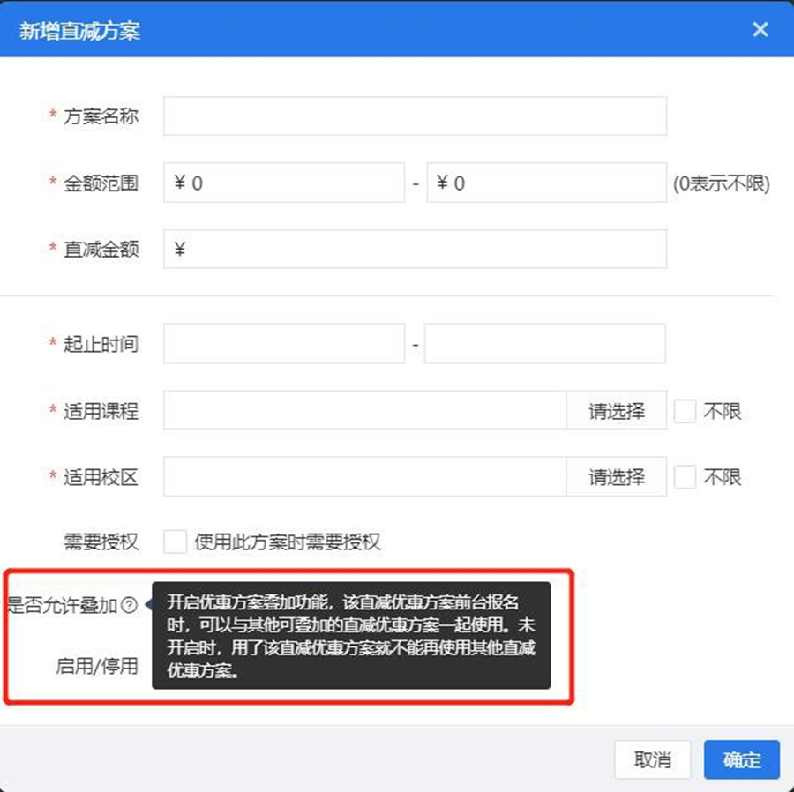Click 确定 to confirm the plan

point(741,759)
